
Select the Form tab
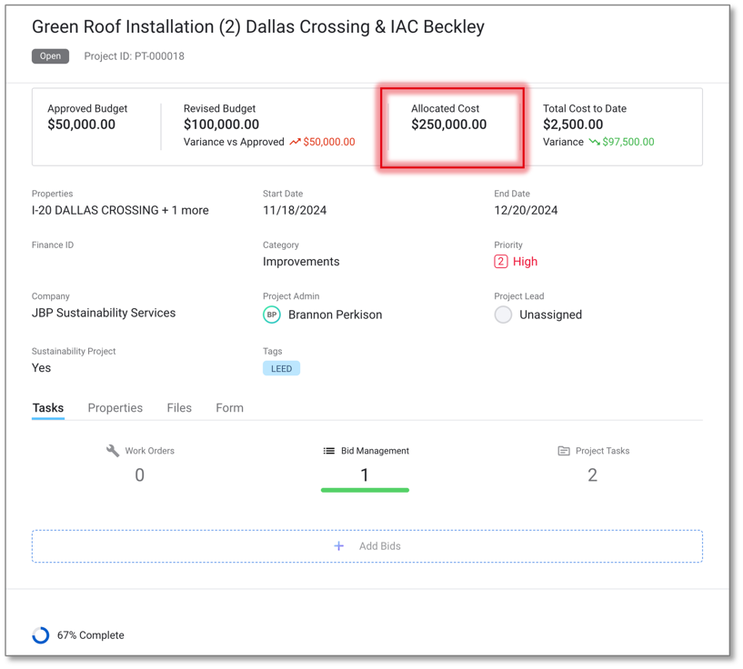click(x=229, y=408)
